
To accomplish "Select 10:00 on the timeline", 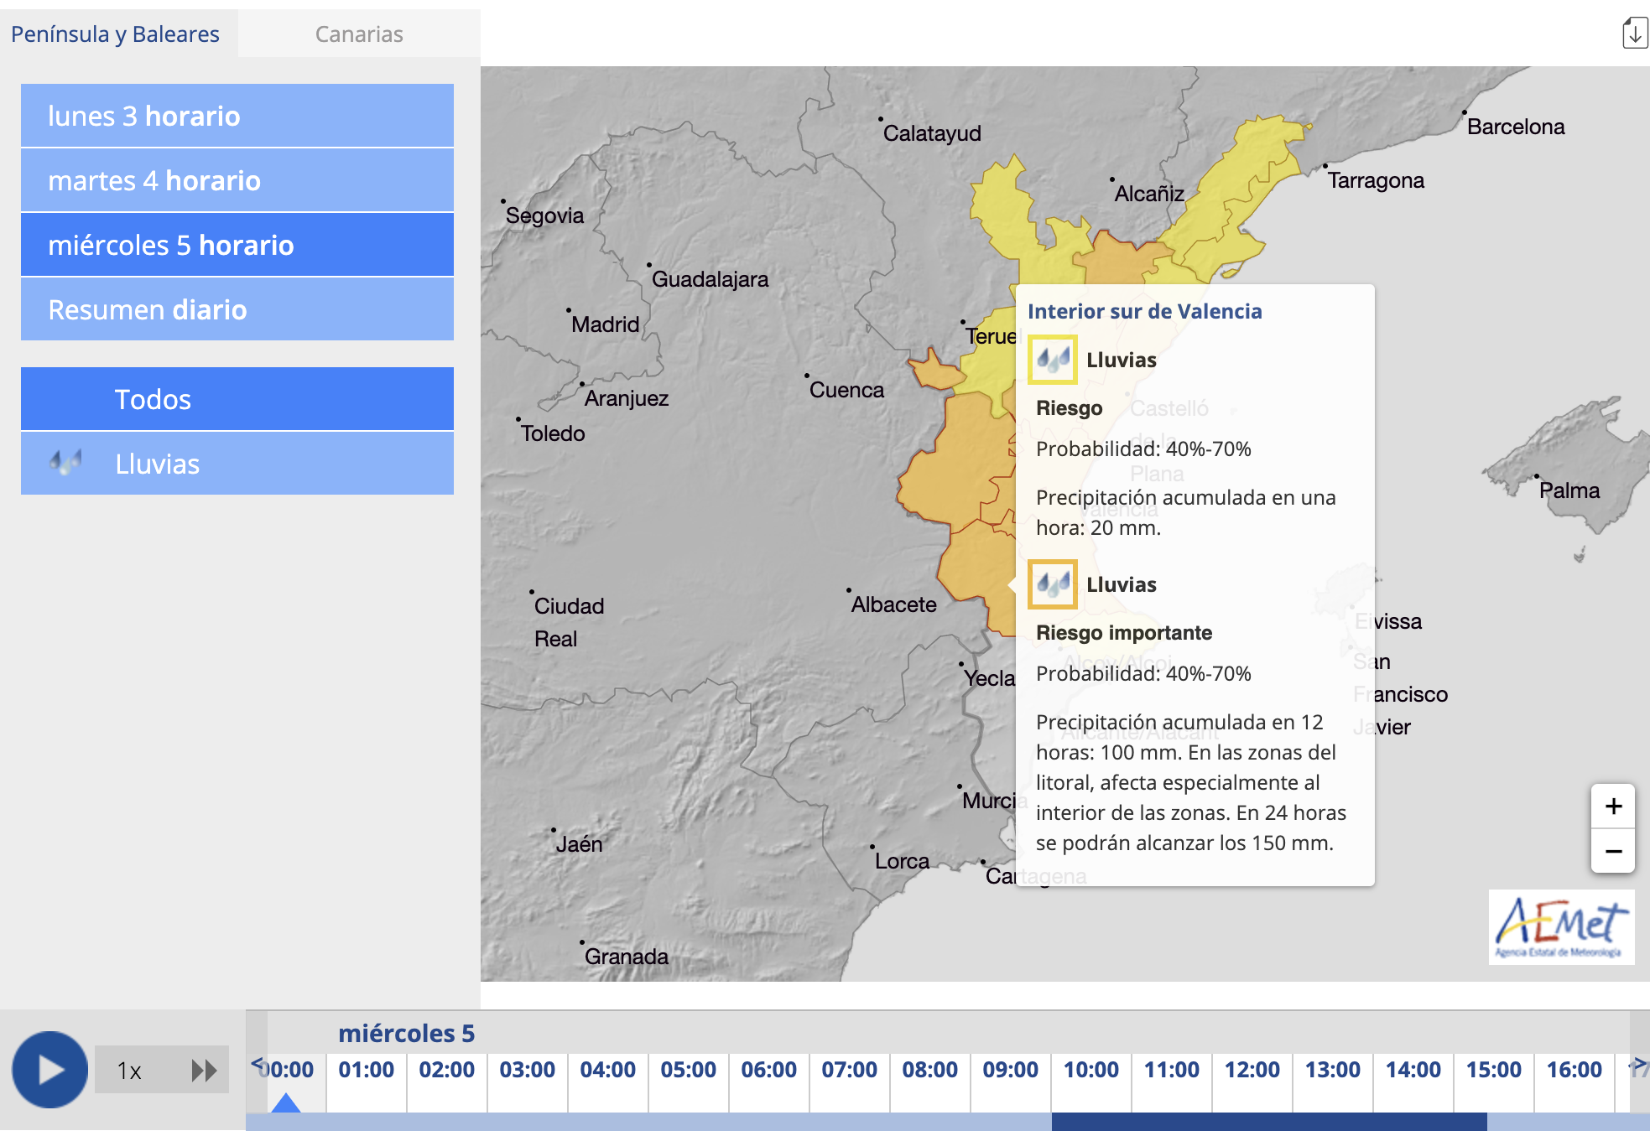I will (1091, 1070).
